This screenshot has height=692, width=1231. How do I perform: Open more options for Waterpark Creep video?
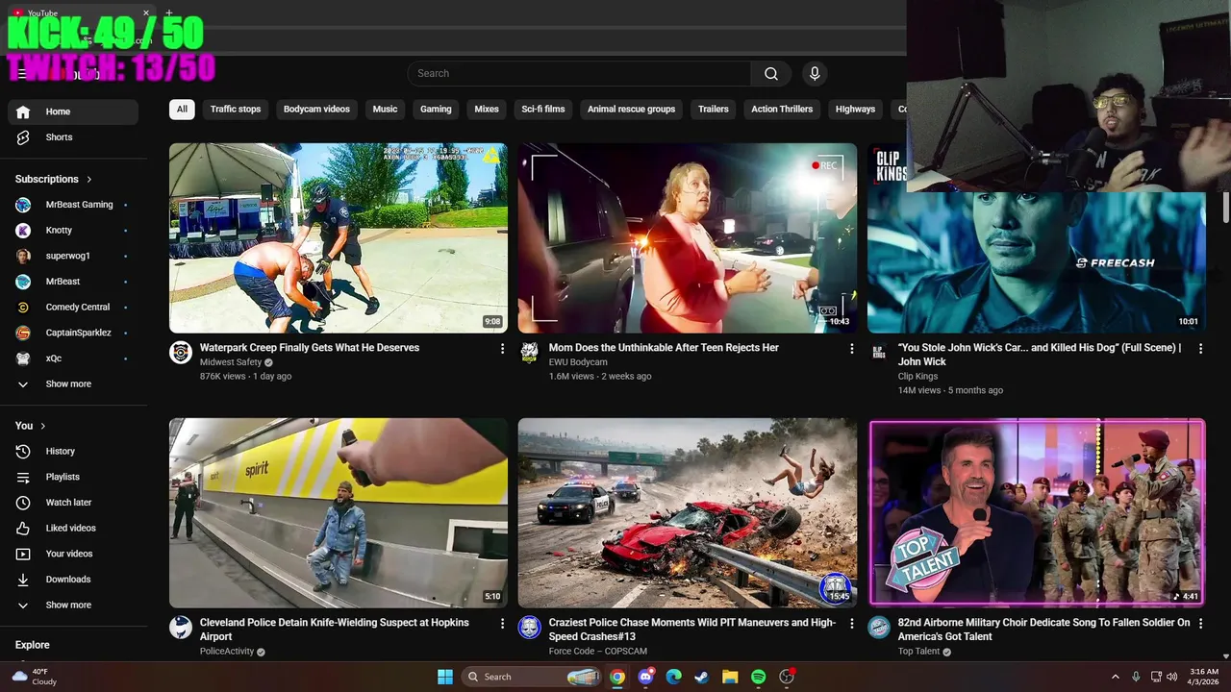(x=502, y=349)
